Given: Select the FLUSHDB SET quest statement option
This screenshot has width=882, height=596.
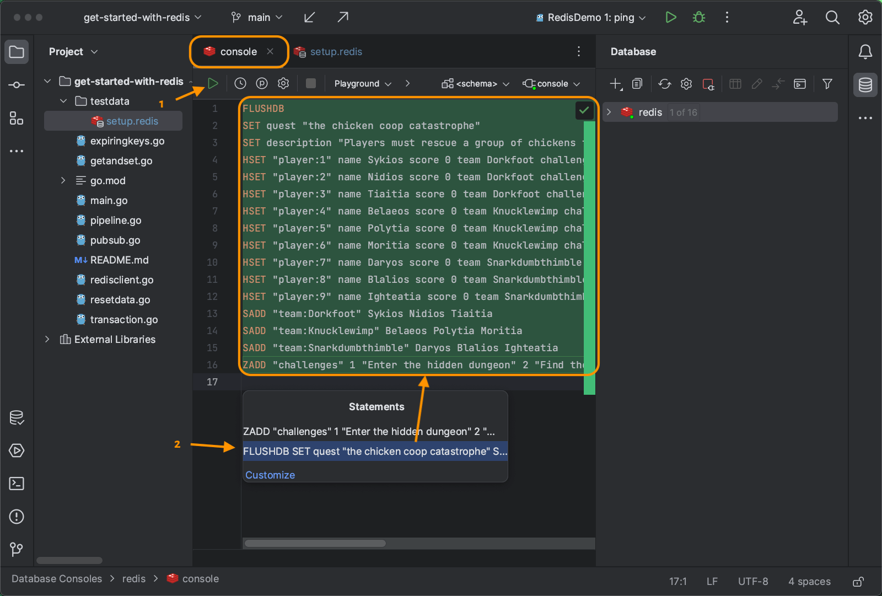Looking at the screenshot, I should (375, 452).
